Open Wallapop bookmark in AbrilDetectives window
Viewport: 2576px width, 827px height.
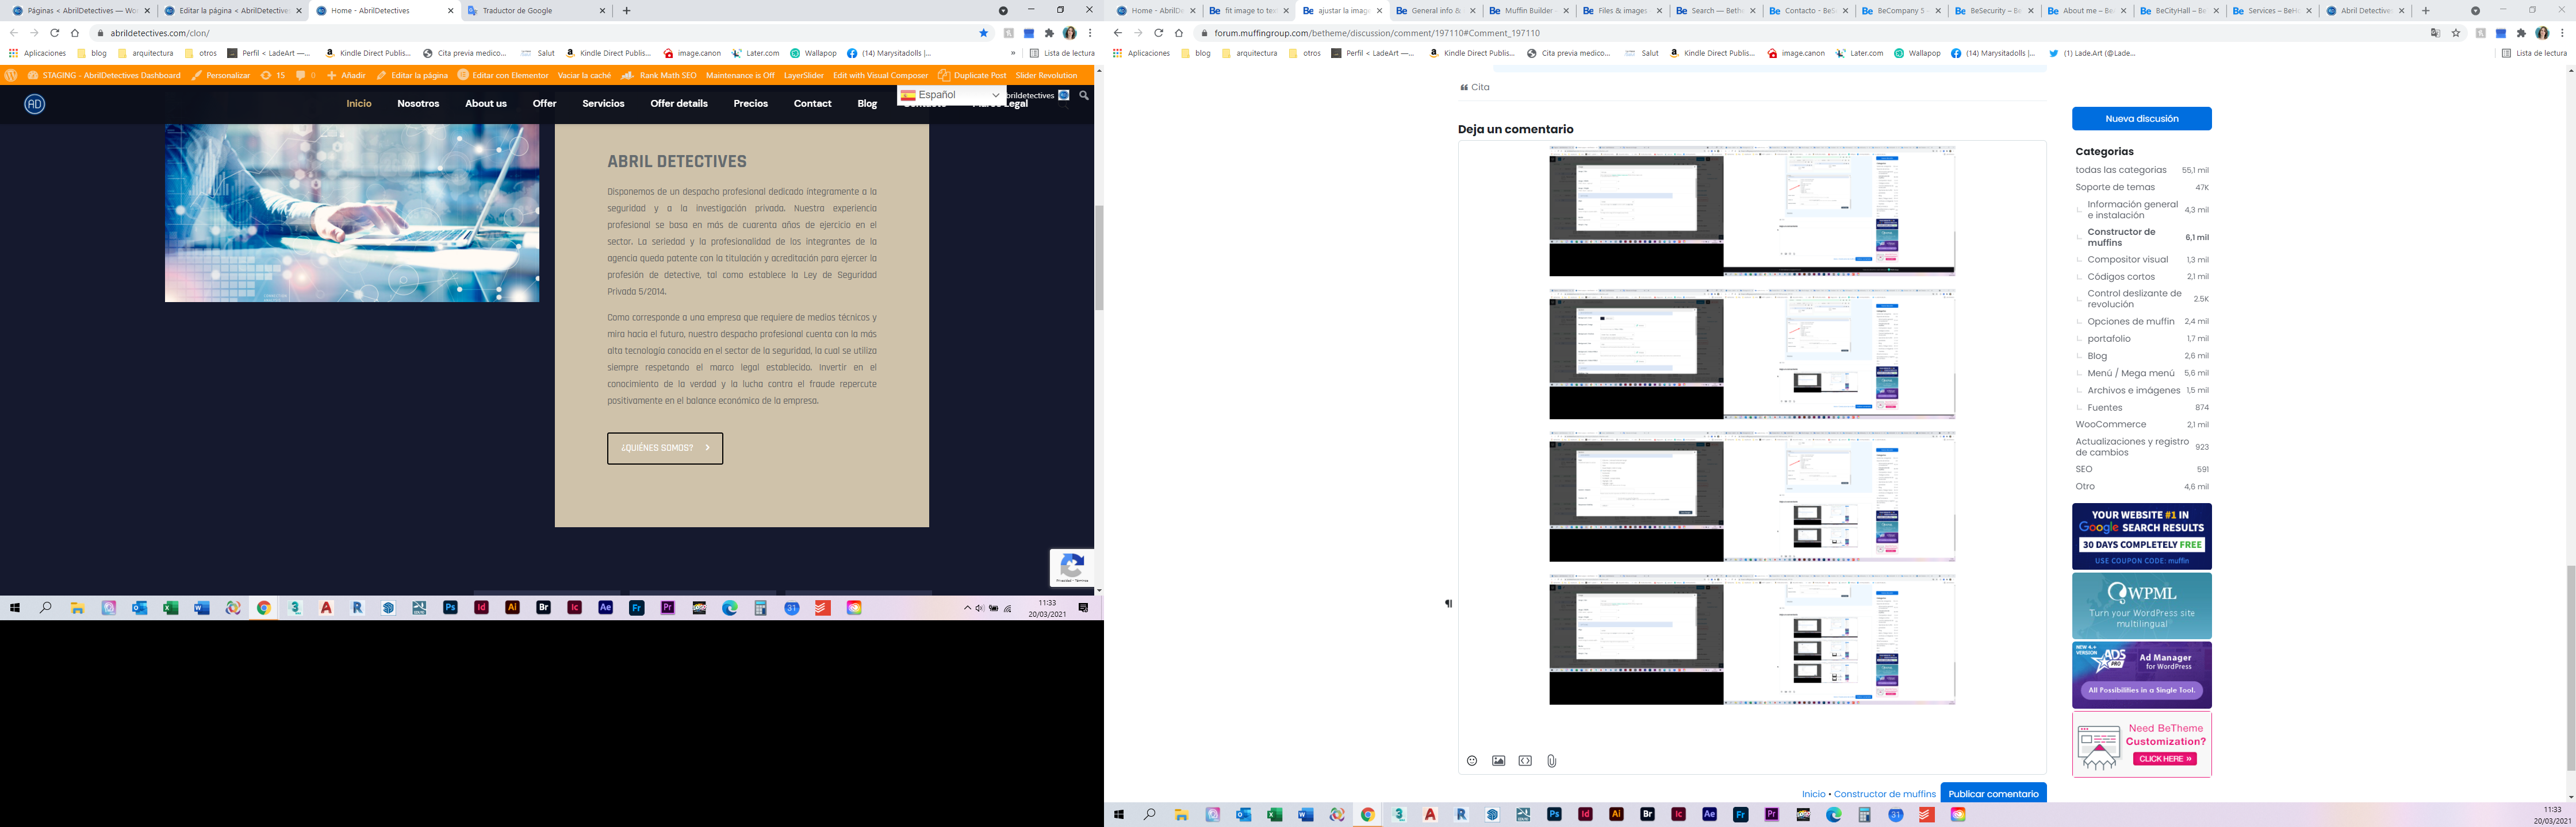click(813, 53)
